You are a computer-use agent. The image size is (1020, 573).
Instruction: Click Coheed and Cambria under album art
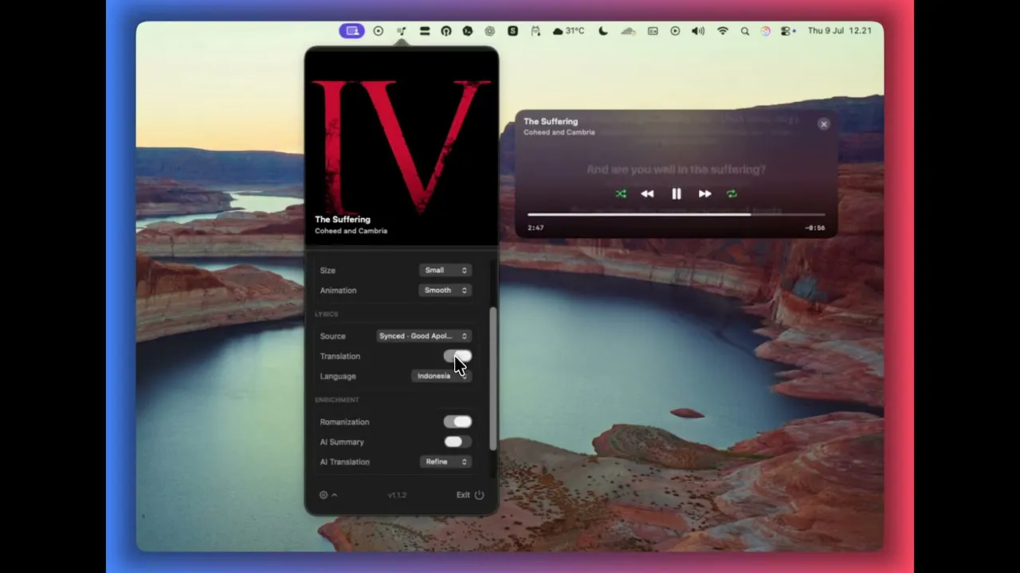pyautogui.click(x=351, y=231)
